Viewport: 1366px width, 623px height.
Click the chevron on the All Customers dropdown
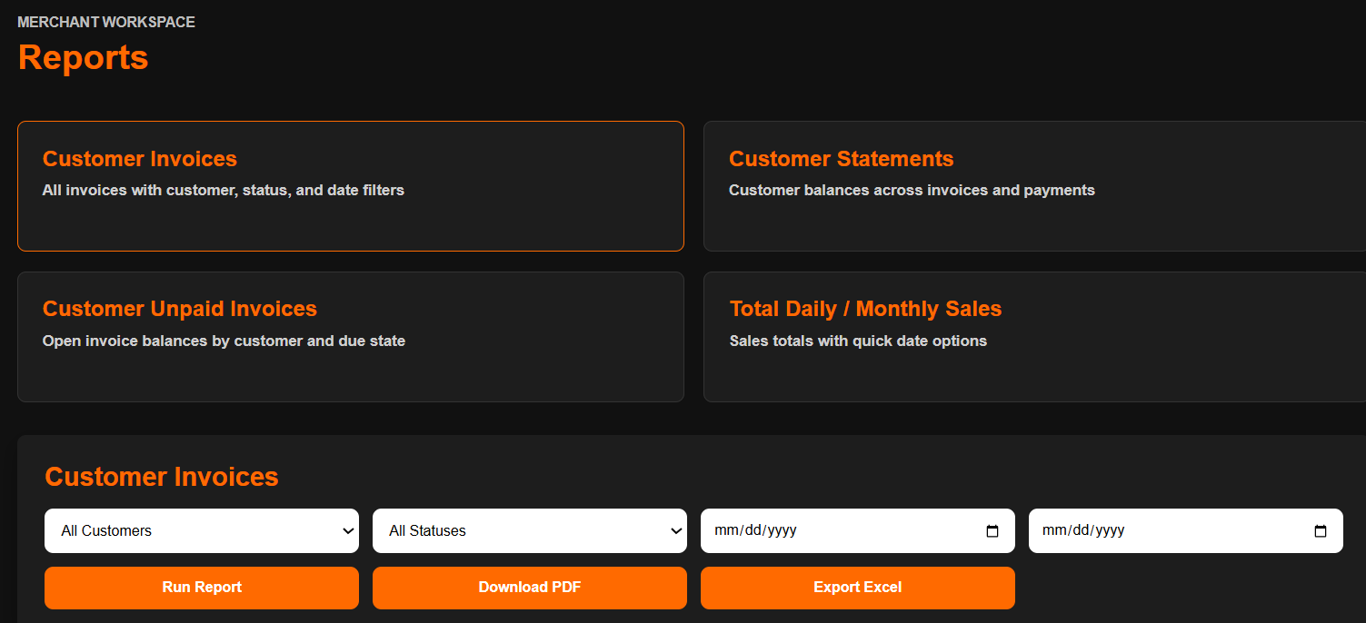point(347,530)
